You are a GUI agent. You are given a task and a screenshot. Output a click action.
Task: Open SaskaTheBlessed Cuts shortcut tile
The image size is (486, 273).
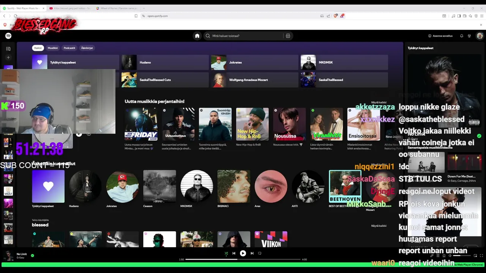click(x=165, y=80)
